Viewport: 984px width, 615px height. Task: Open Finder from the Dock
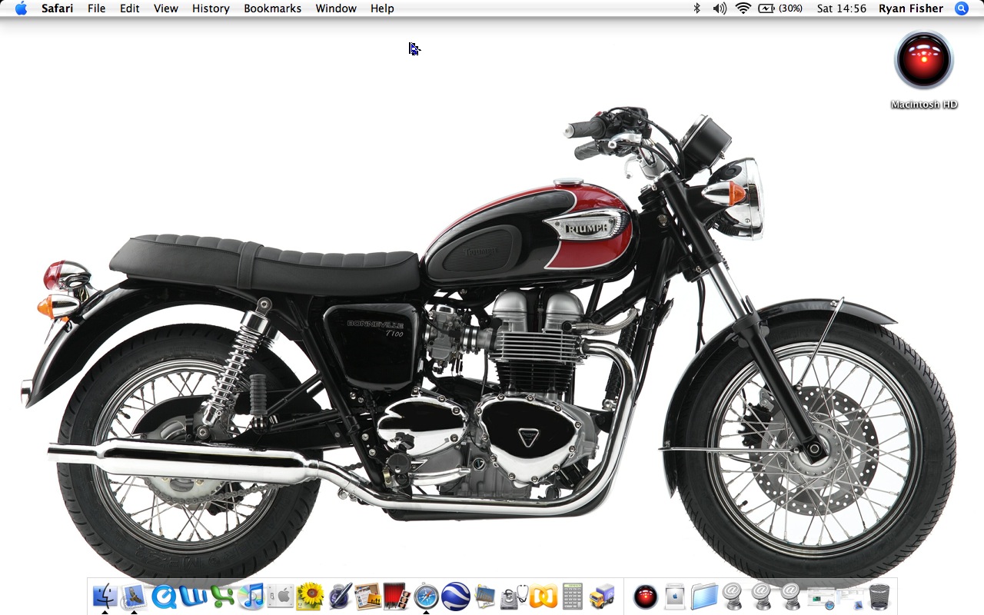(105, 597)
